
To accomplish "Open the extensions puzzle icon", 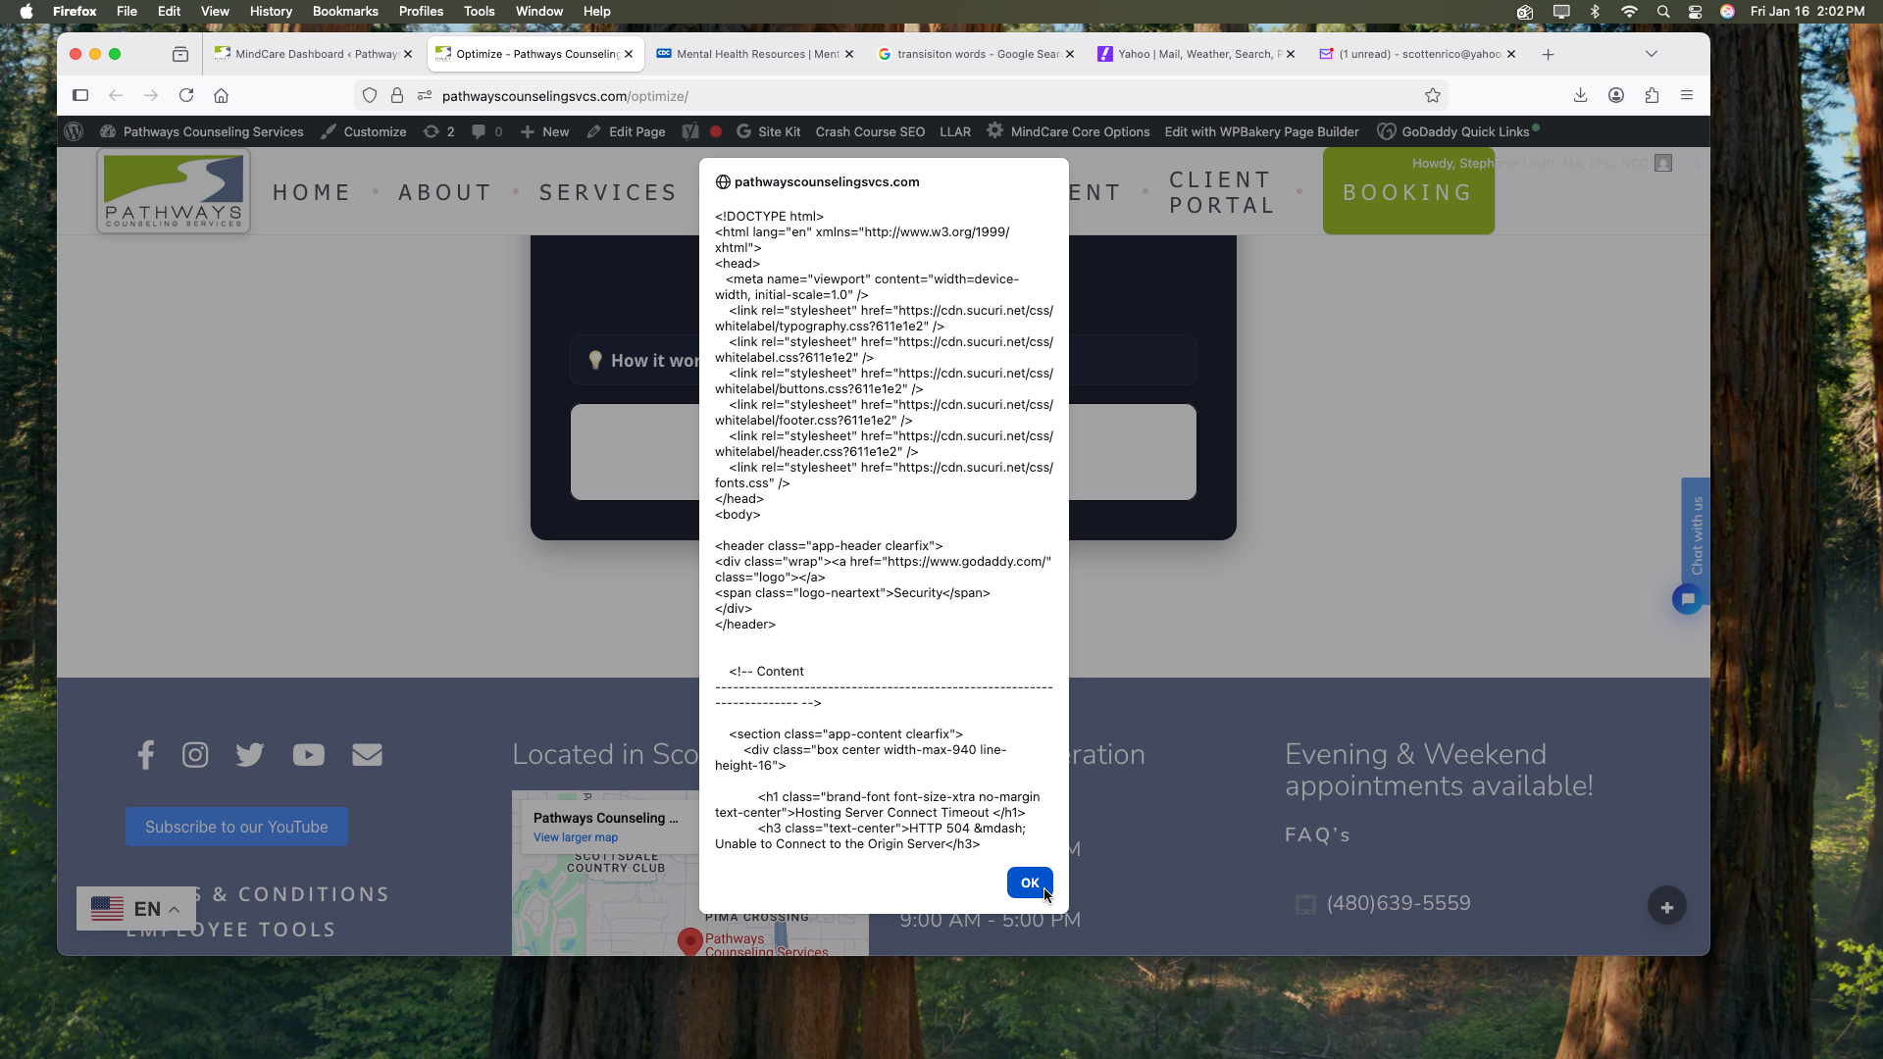I will coord(1652,95).
